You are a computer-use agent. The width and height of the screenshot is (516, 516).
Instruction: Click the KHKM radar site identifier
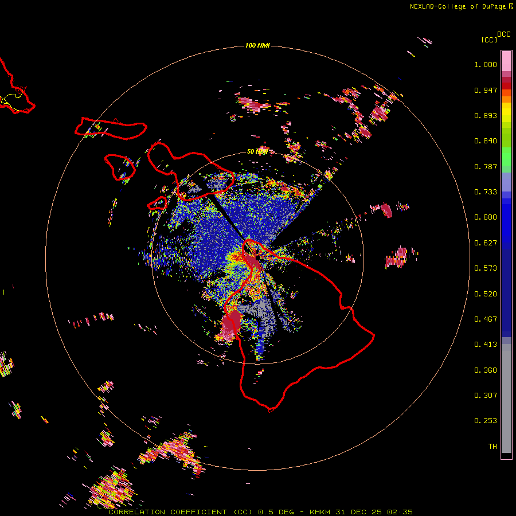319,512
